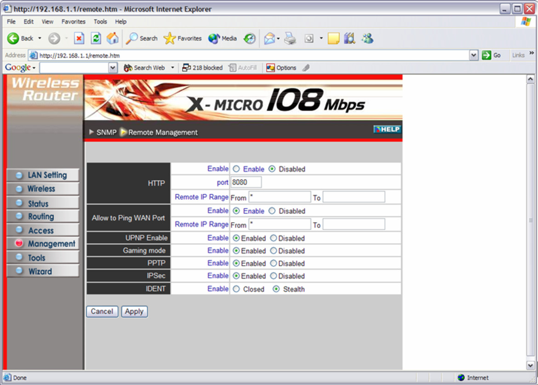
Task: Open the Search pane
Action: click(x=141, y=39)
